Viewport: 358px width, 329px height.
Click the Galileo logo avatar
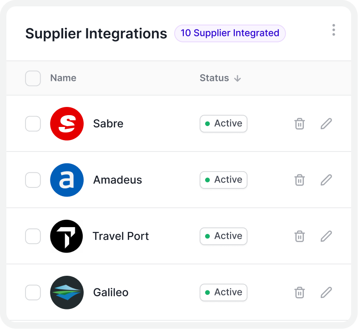click(x=67, y=293)
